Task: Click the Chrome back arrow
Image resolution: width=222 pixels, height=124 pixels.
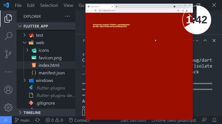Action: [88, 11]
